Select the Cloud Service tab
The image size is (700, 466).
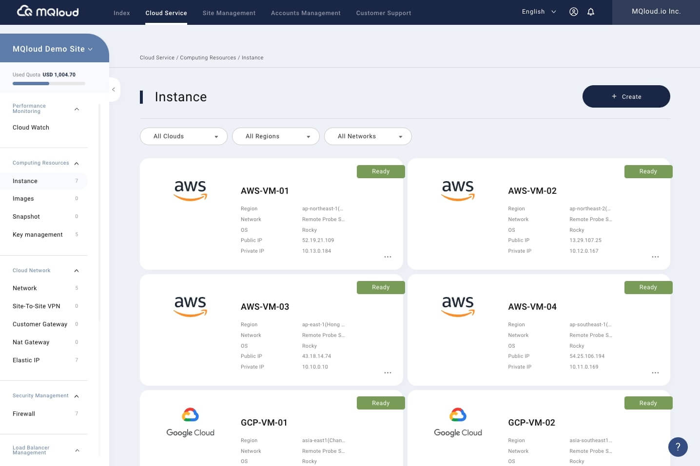click(166, 13)
